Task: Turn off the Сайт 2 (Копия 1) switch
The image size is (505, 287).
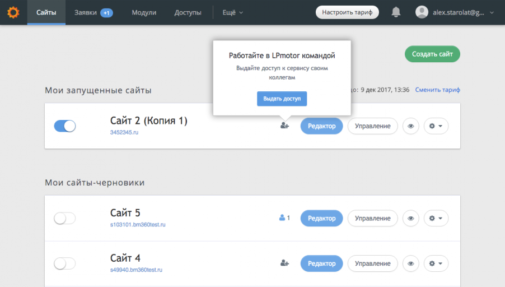Action: pos(65,126)
